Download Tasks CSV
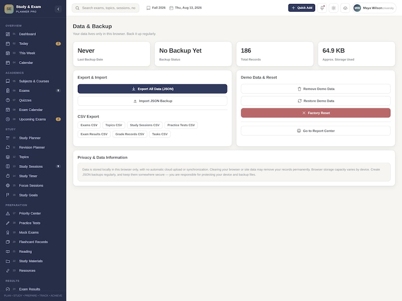402x301 pixels. point(159,134)
